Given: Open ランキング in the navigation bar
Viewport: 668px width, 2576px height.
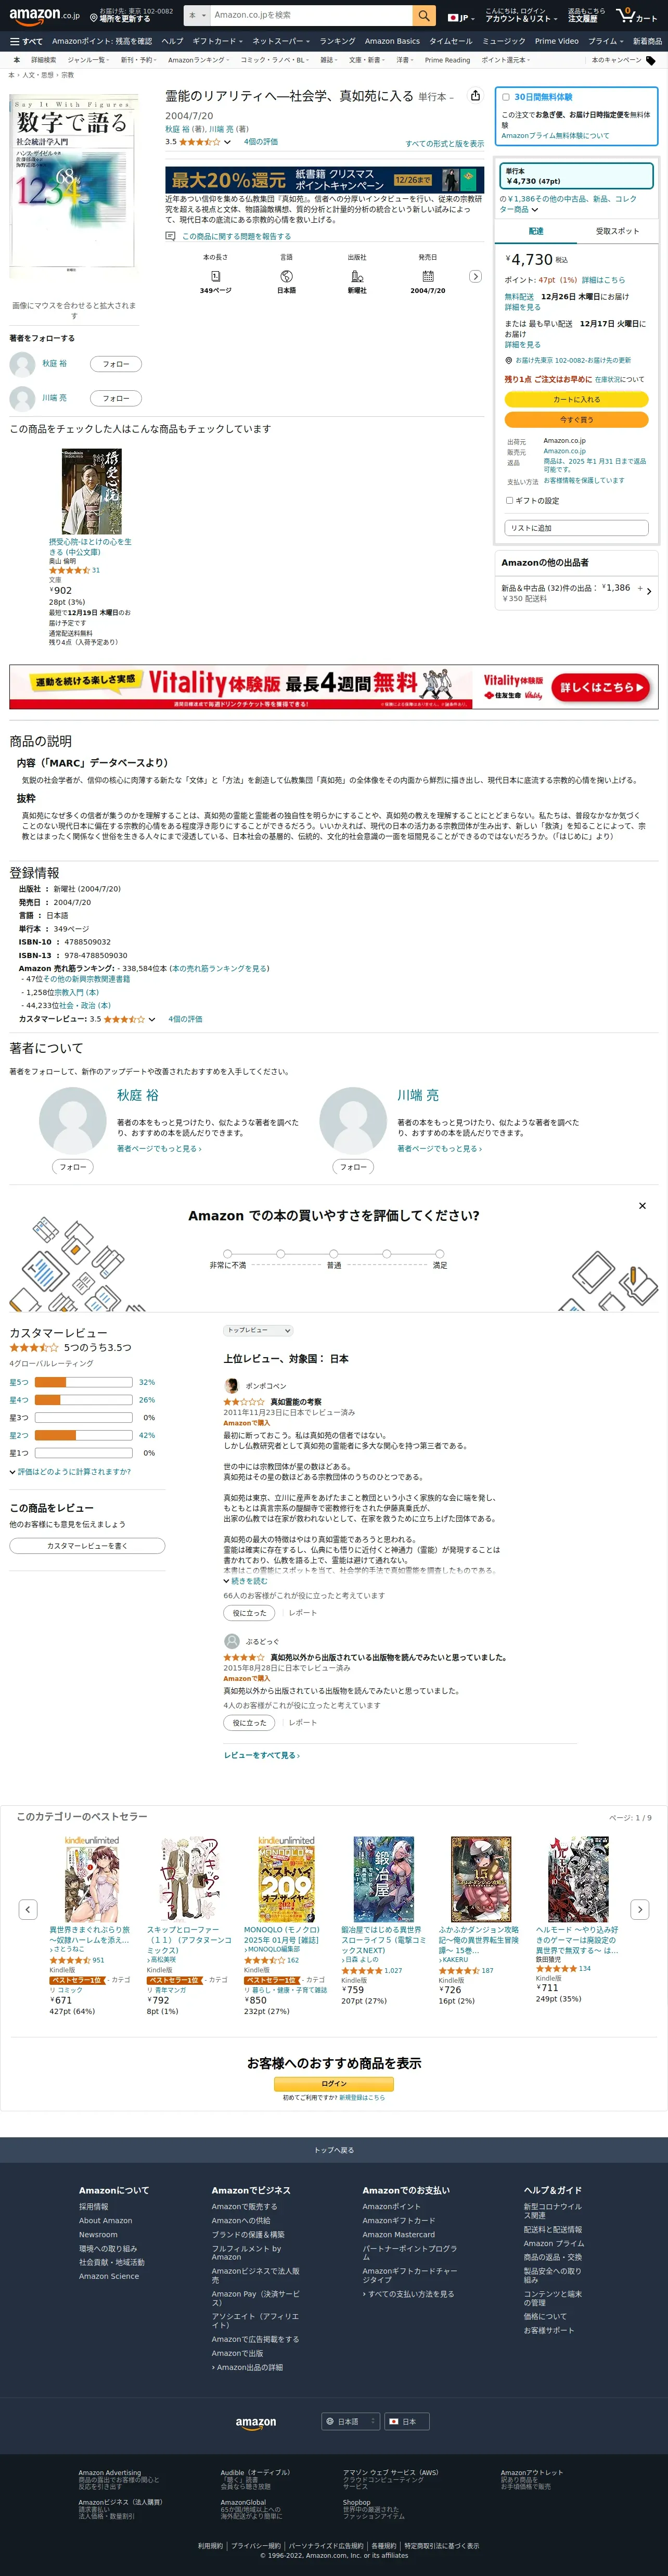Looking at the screenshot, I should click(337, 41).
